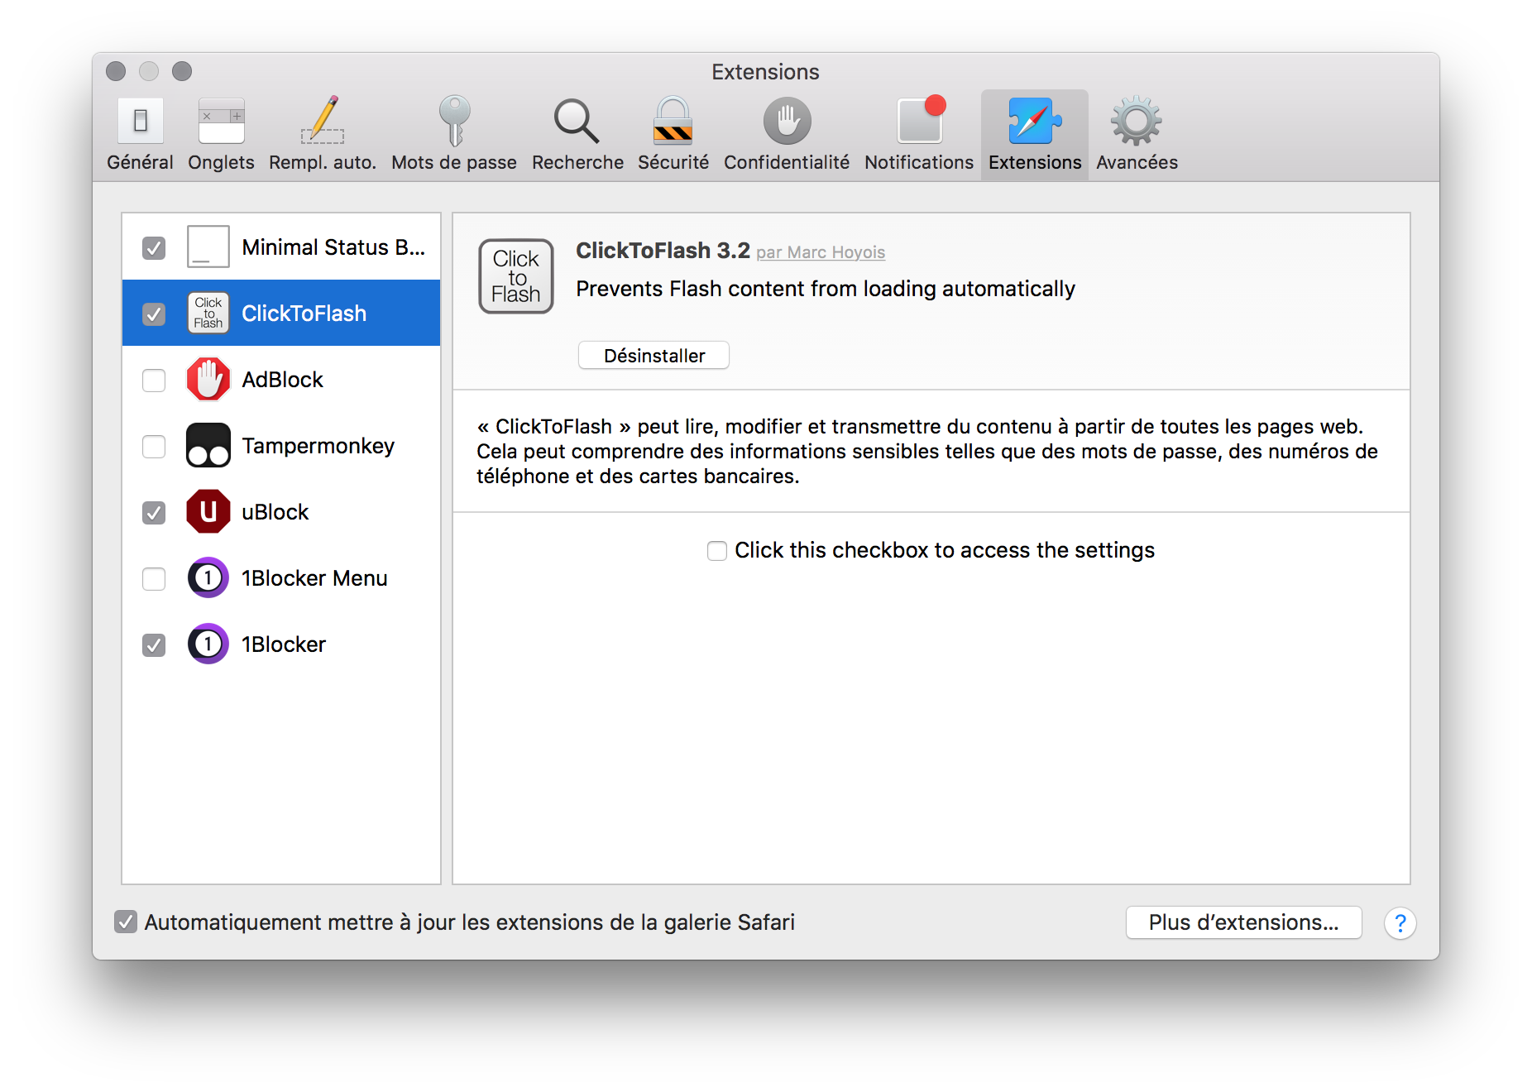Close the Extensions preferences window
The image size is (1532, 1092).
point(116,71)
